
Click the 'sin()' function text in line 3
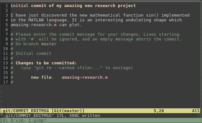152,15
